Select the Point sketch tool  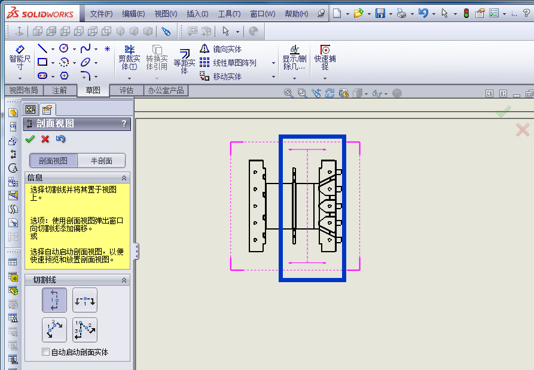(107, 48)
